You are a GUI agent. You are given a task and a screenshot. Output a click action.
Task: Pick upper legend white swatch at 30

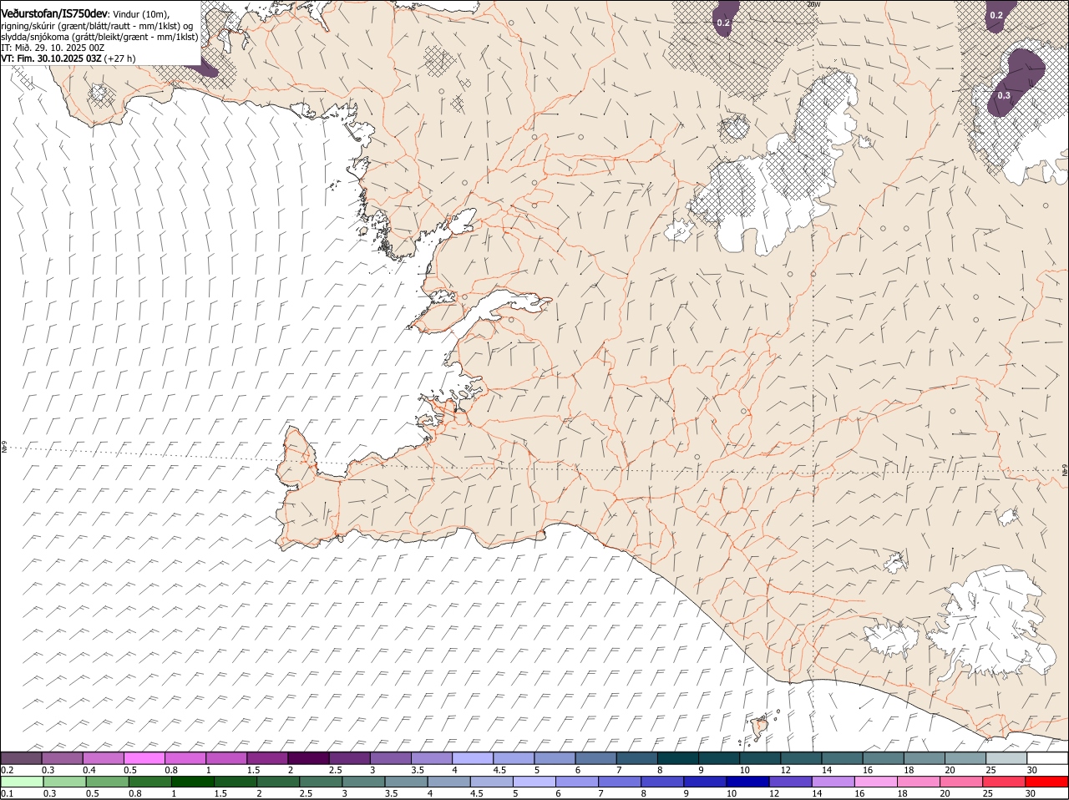point(1047,758)
